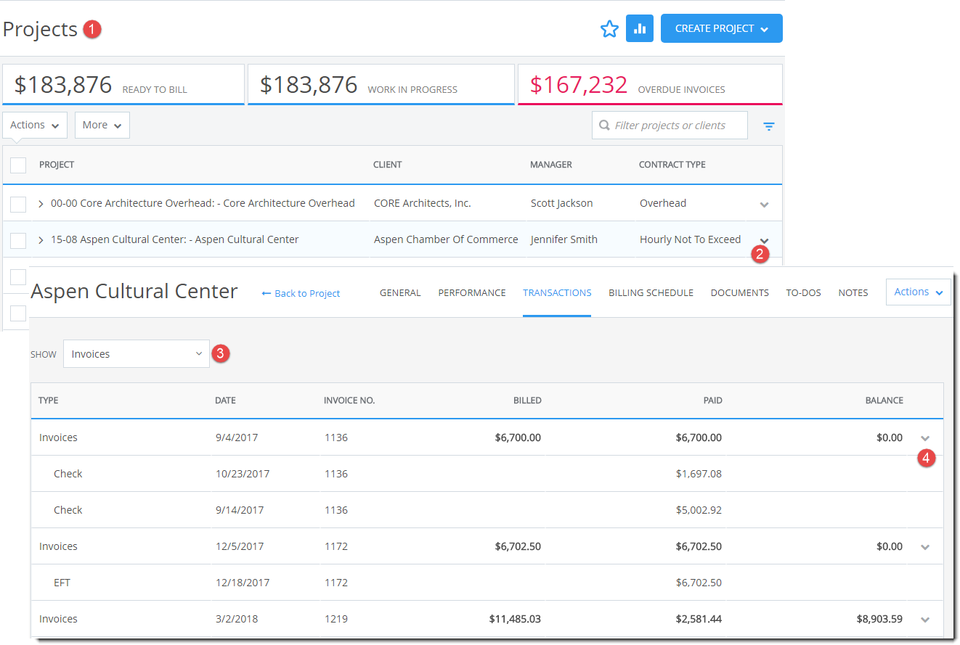Switch to the Performance tab

click(x=472, y=292)
